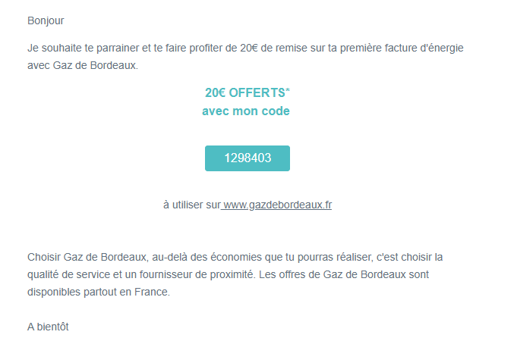Viewport: 514px width, 341px height.
Task: Click the 'à utiliser sur' text
Action: point(192,205)
